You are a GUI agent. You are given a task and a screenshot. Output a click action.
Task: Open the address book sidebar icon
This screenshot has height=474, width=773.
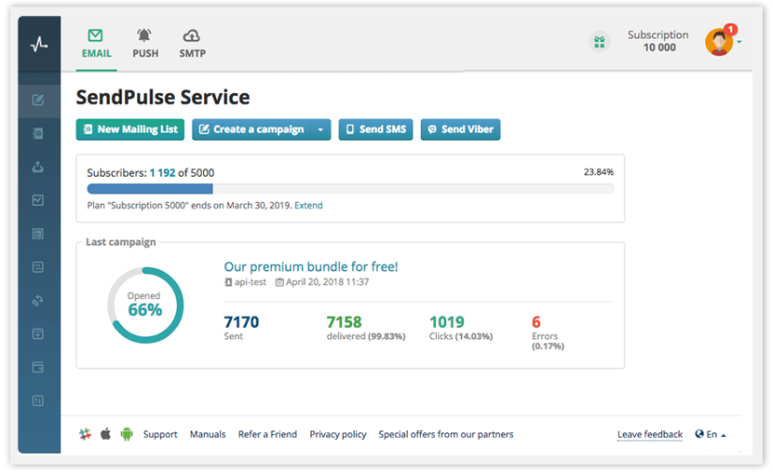38,133
